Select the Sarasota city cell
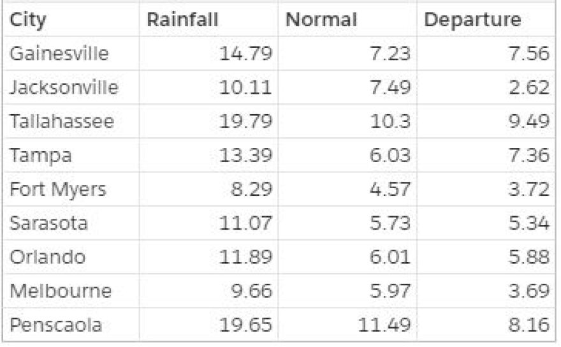Viewport: 561px width, 347px height. [71, 223]
